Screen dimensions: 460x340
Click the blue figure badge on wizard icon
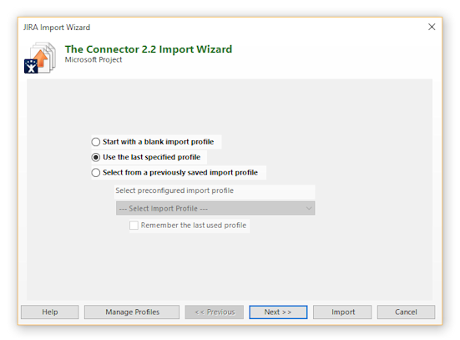point(31,66)
